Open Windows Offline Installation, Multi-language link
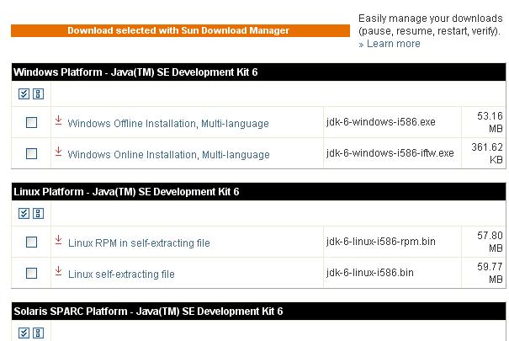This screenshot has width=509, height=341. click(x=168, y=124)
